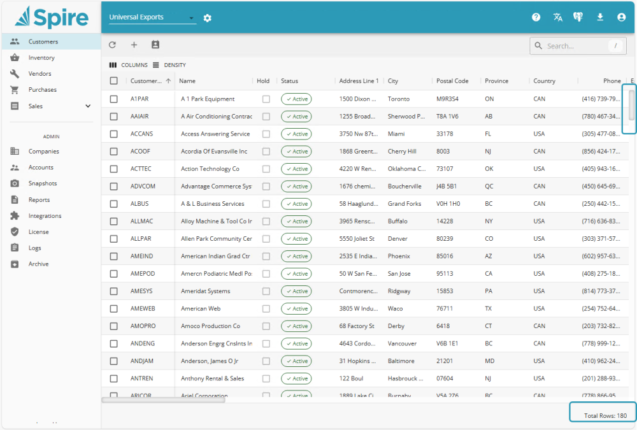The width and height of the screenshot is (637, 430).
Task: Click the Spire logo
Action: point(52,17)
